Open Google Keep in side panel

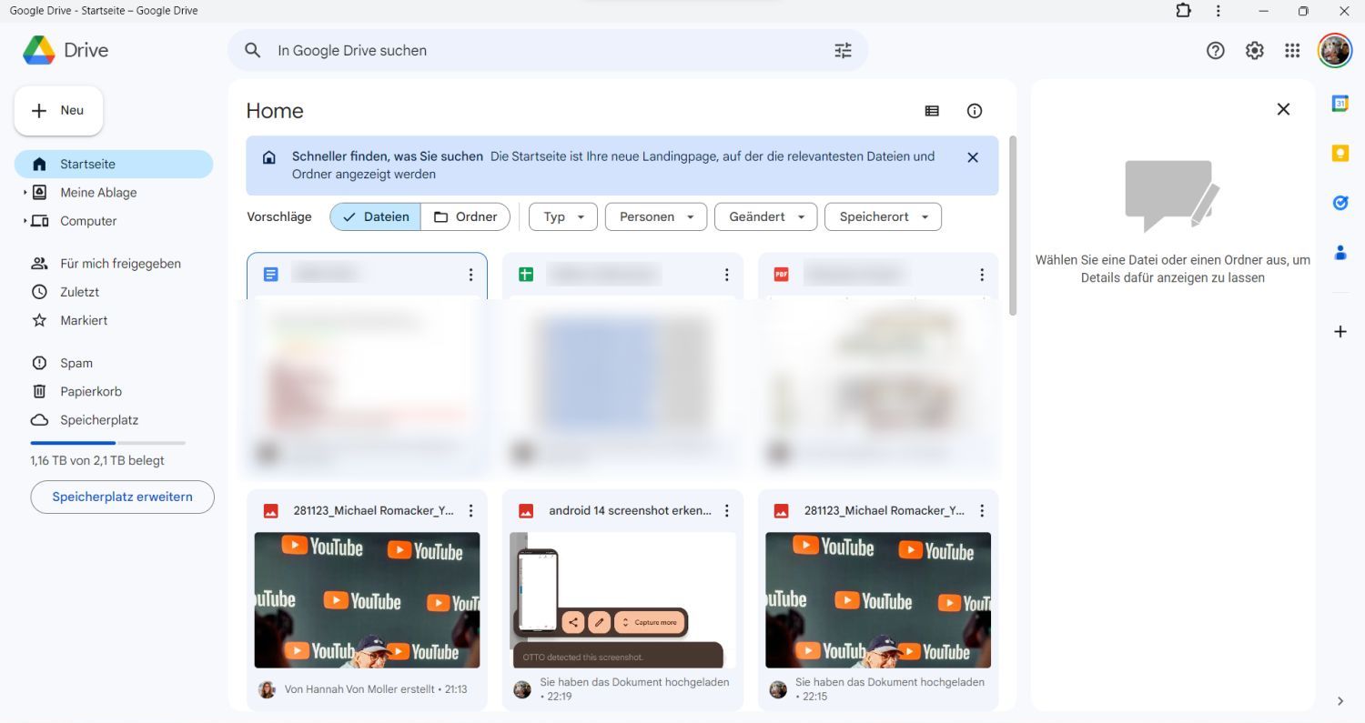1340,154
